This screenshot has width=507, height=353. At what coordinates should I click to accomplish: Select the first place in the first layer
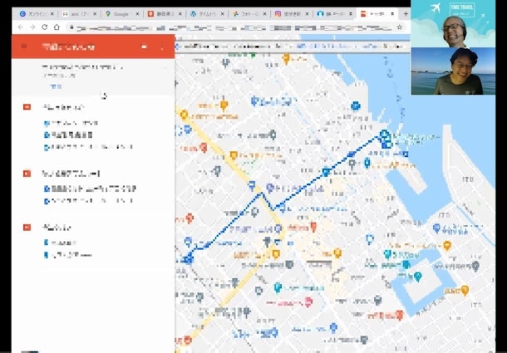71,122
